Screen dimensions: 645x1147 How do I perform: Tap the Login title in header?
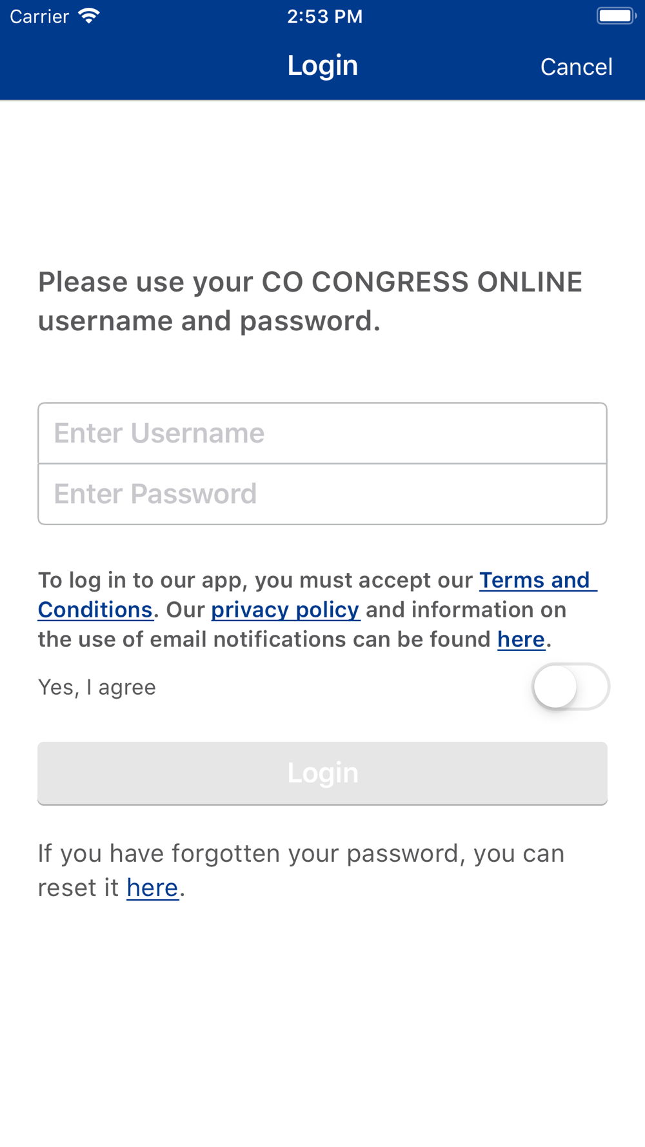[322, 66]
